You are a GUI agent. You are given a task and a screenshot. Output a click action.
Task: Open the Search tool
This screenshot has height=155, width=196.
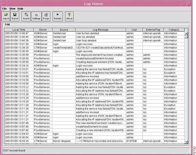point(26,17)
